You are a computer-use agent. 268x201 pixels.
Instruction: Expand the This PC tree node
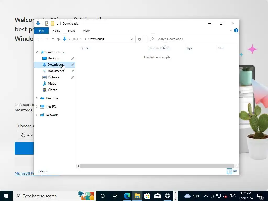(37, 107)
